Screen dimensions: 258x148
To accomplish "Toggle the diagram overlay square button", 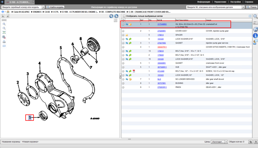I will [x=116, y=20].
